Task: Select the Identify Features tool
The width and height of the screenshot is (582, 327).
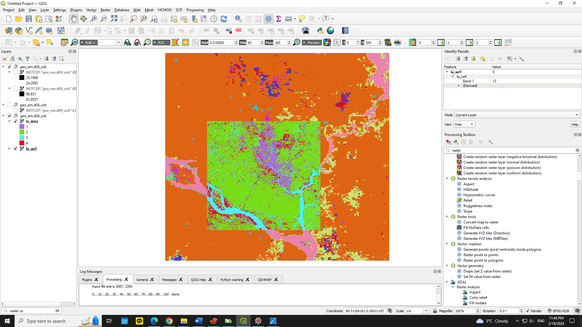Action: (239, 19)
